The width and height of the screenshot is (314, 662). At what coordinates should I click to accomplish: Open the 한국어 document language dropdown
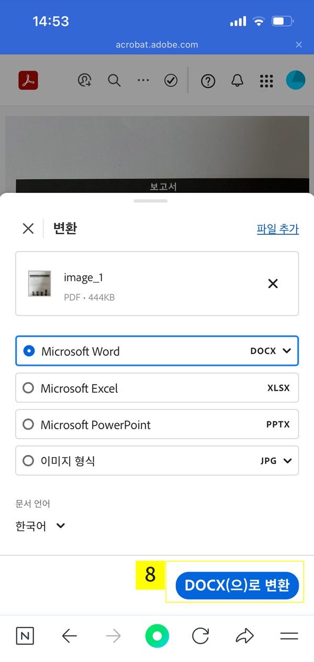40,527
